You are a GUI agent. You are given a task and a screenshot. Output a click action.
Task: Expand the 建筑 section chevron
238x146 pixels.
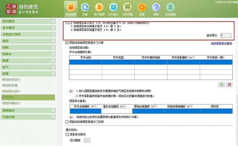point(53,41)
